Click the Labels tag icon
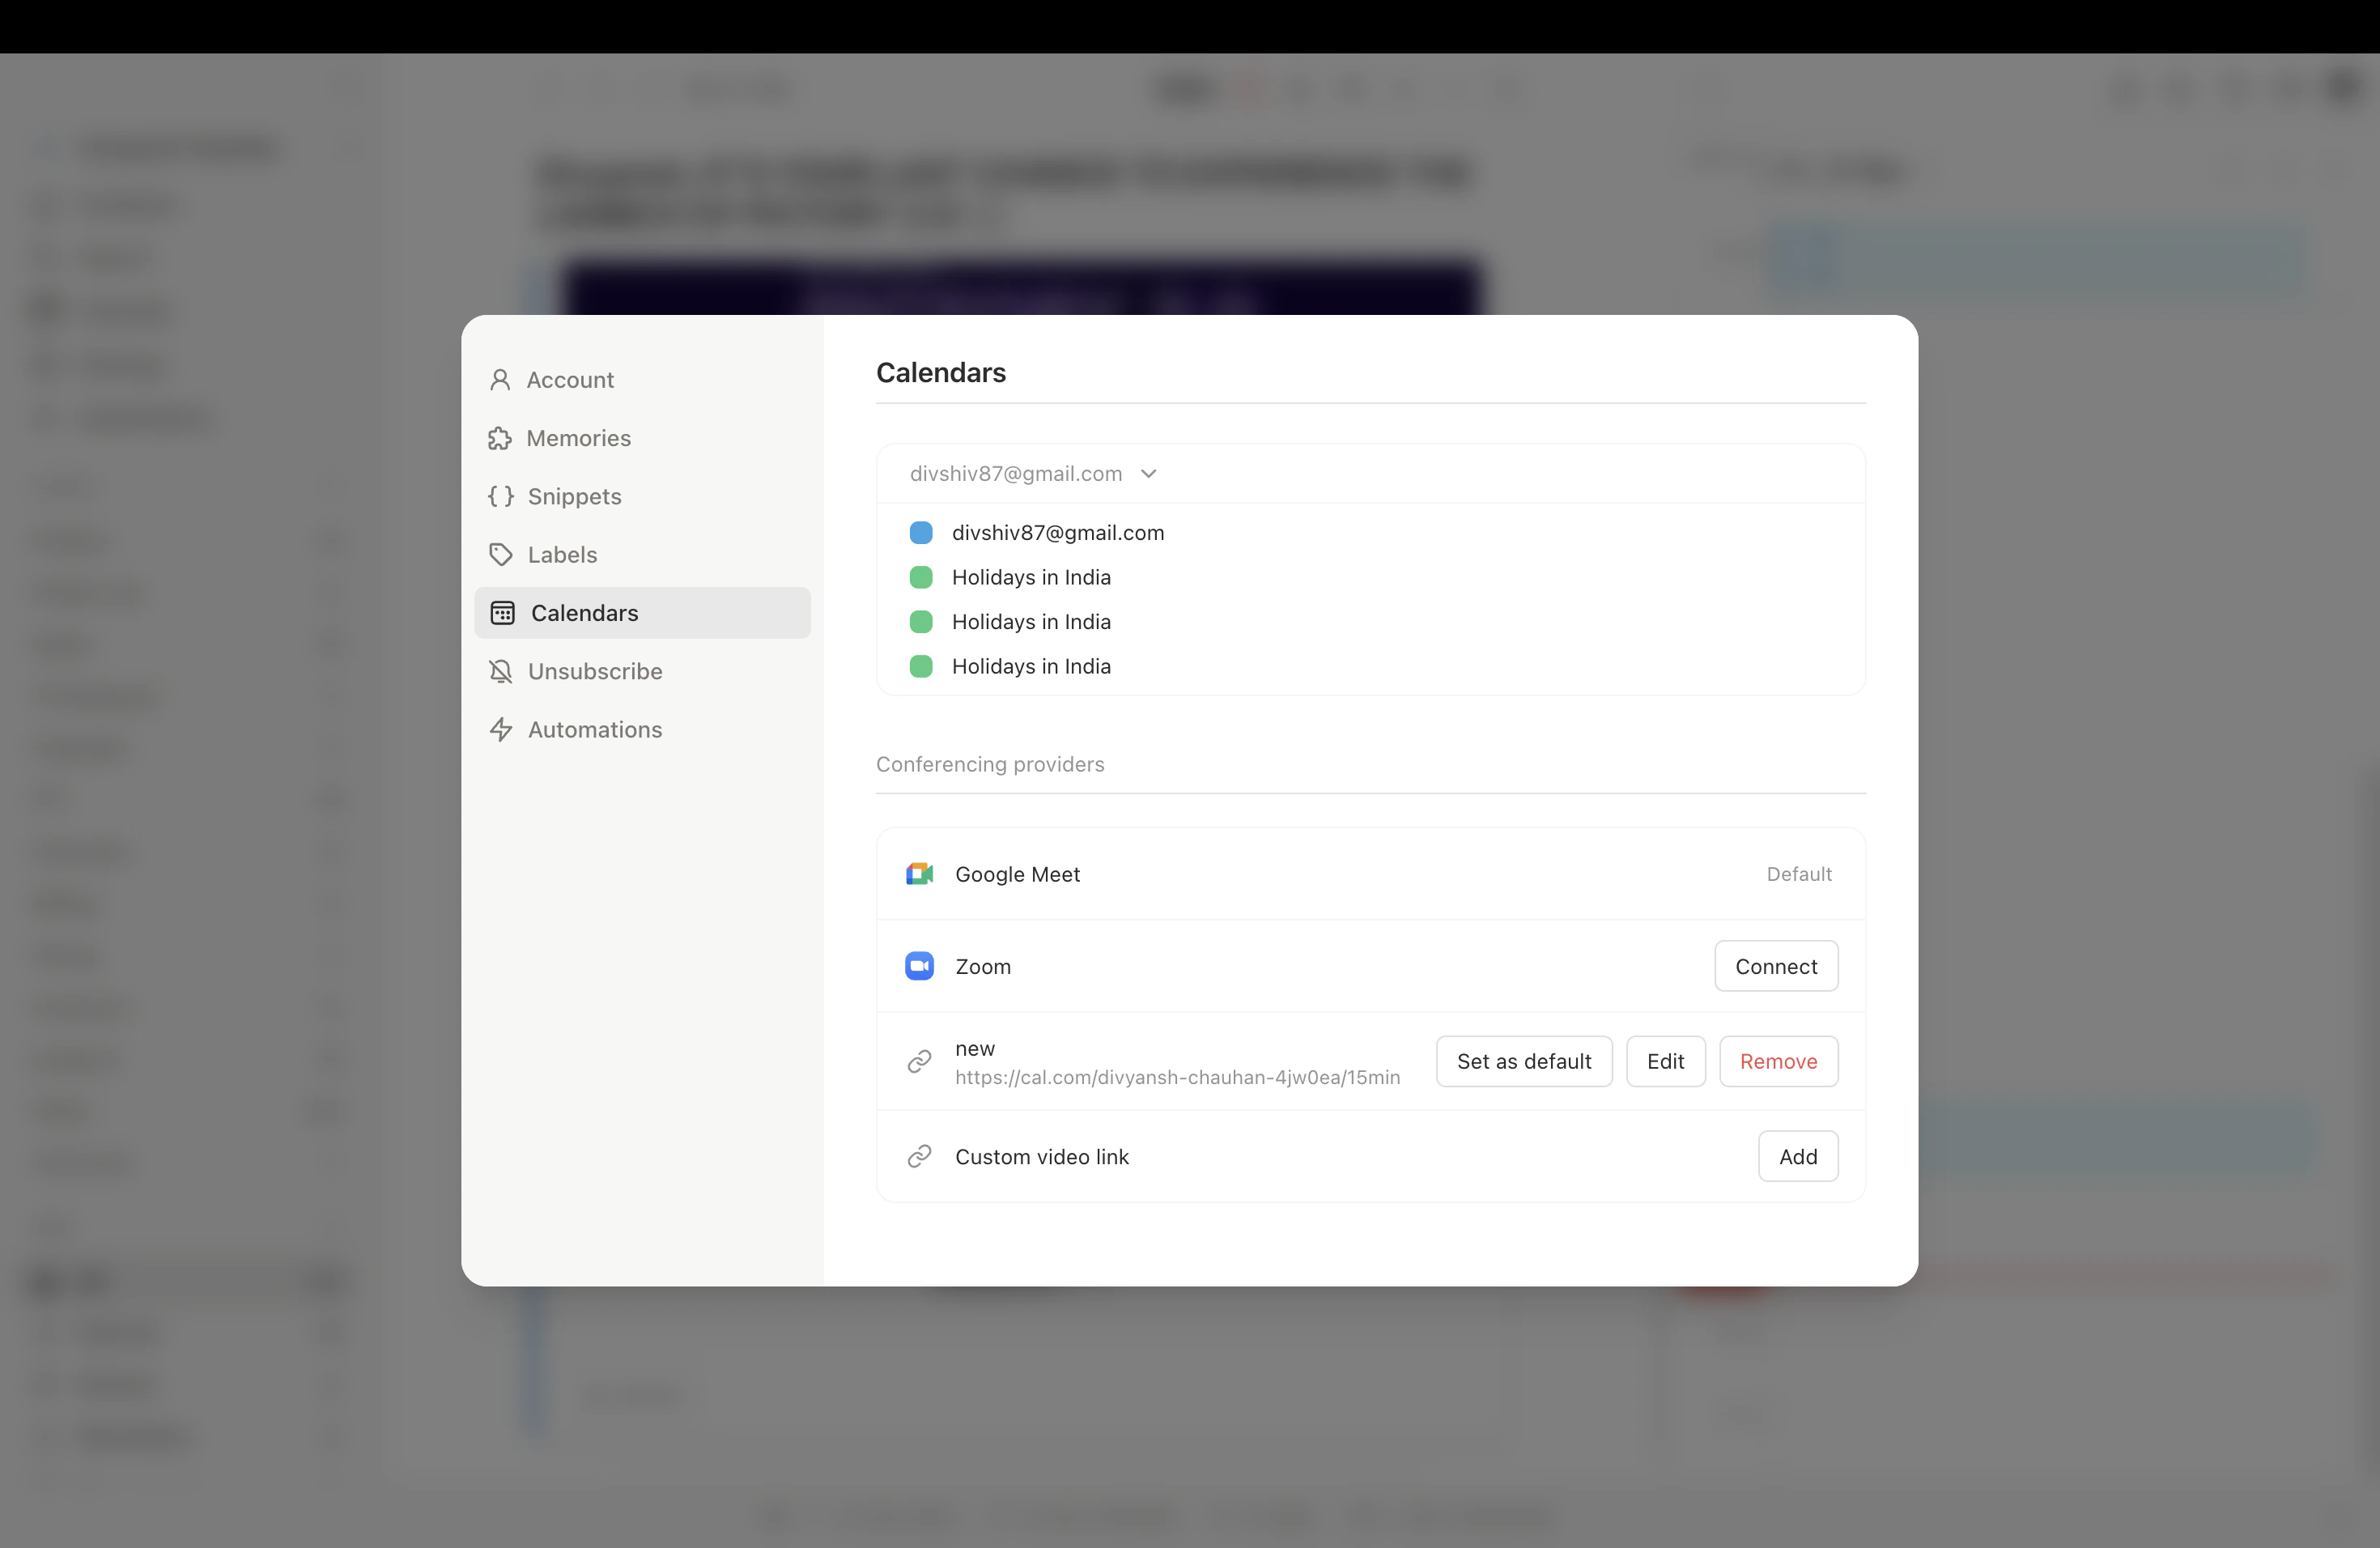 tap(501, 554)
